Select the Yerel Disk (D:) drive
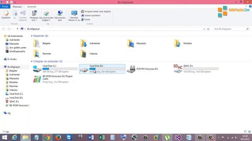This screenshot has width=252, height=141. coord(102,69)
